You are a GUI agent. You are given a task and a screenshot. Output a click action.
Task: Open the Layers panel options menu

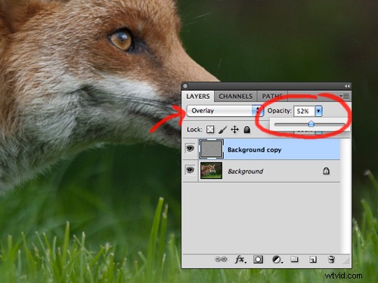[345, 96]
